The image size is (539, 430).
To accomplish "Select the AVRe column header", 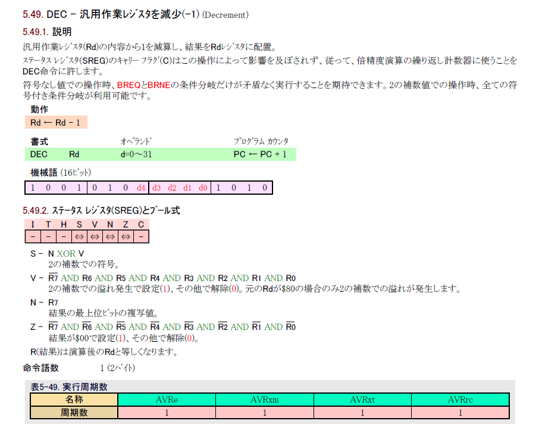I will 167,400.
